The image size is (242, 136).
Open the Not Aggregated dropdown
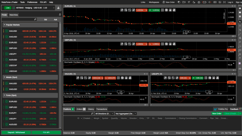pyautogui.click(x=125, y=114)
